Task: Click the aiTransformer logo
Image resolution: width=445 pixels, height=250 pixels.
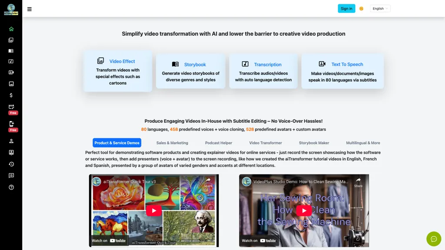Action: [11, 10]
